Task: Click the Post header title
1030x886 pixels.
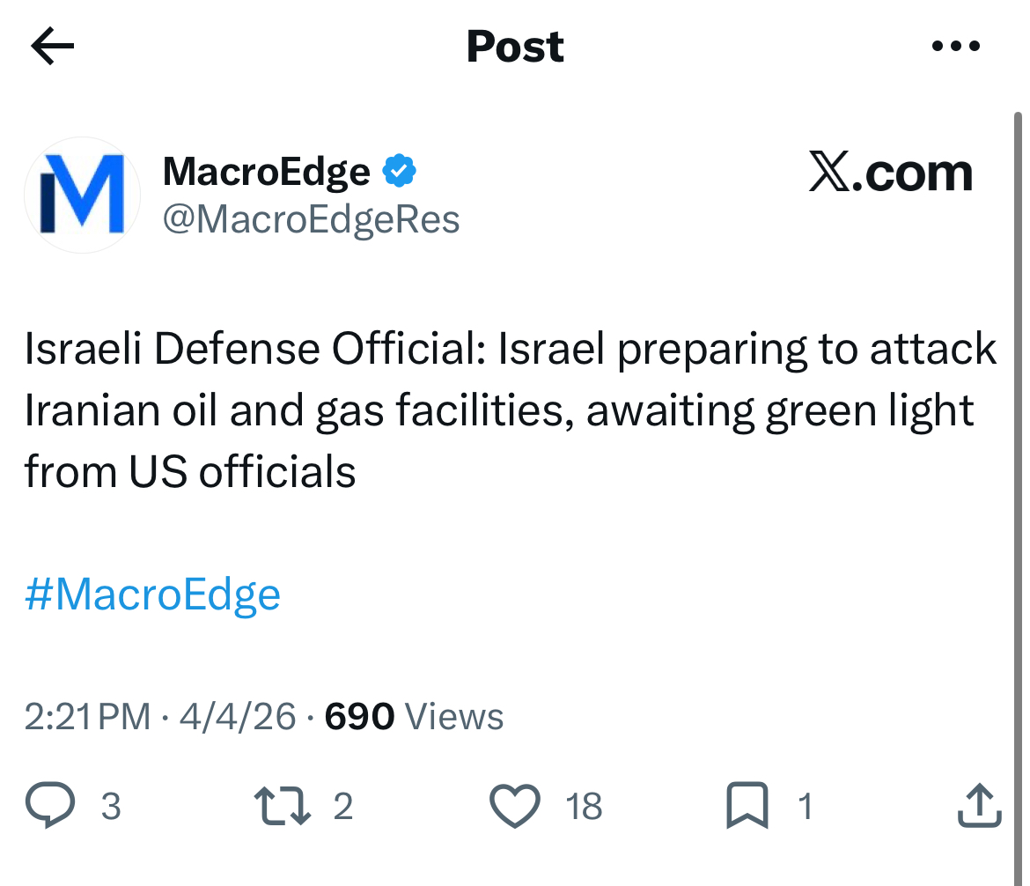Action: (x=515, y=47)
